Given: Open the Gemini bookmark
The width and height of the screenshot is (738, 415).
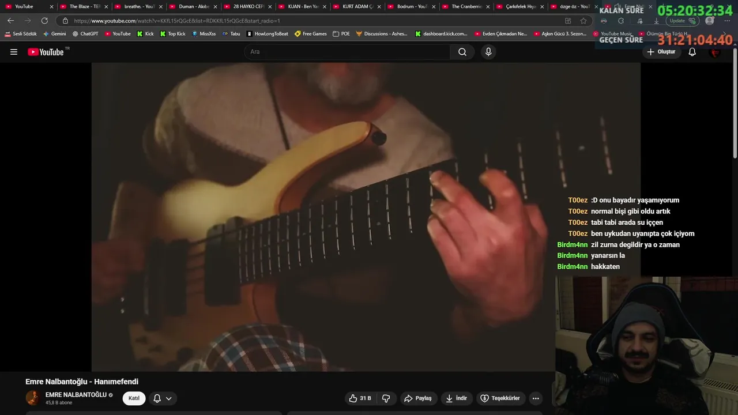Looking at the screenshot, I should tap(55, 33).
